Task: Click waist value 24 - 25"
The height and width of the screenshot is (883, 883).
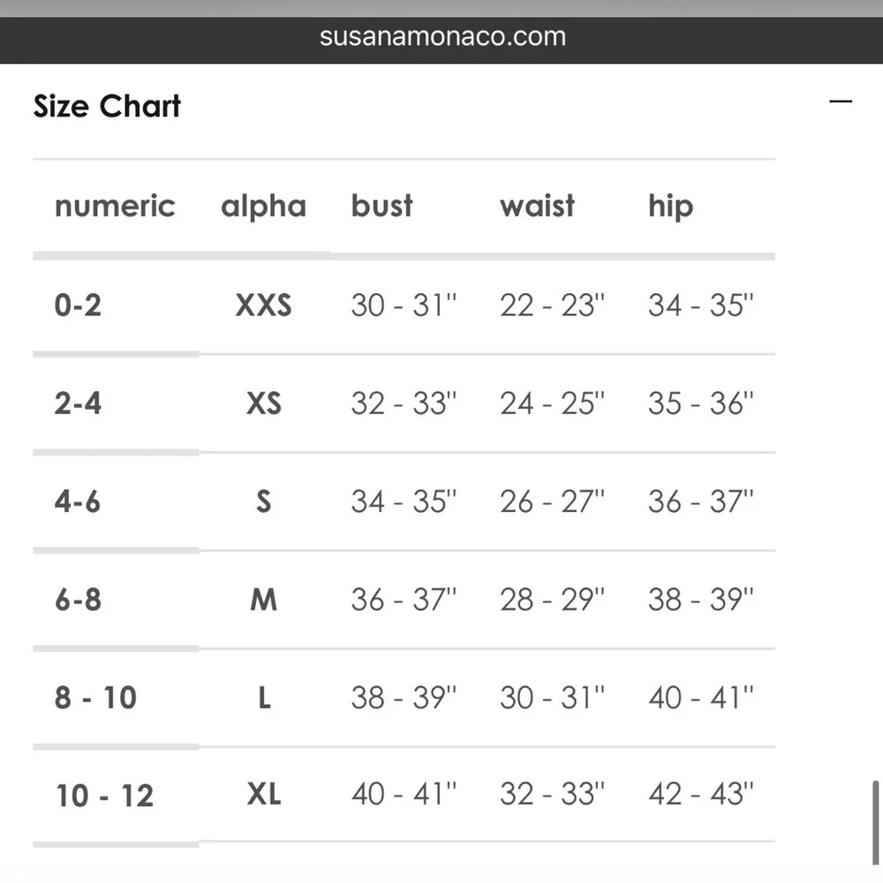Action: 552,404
